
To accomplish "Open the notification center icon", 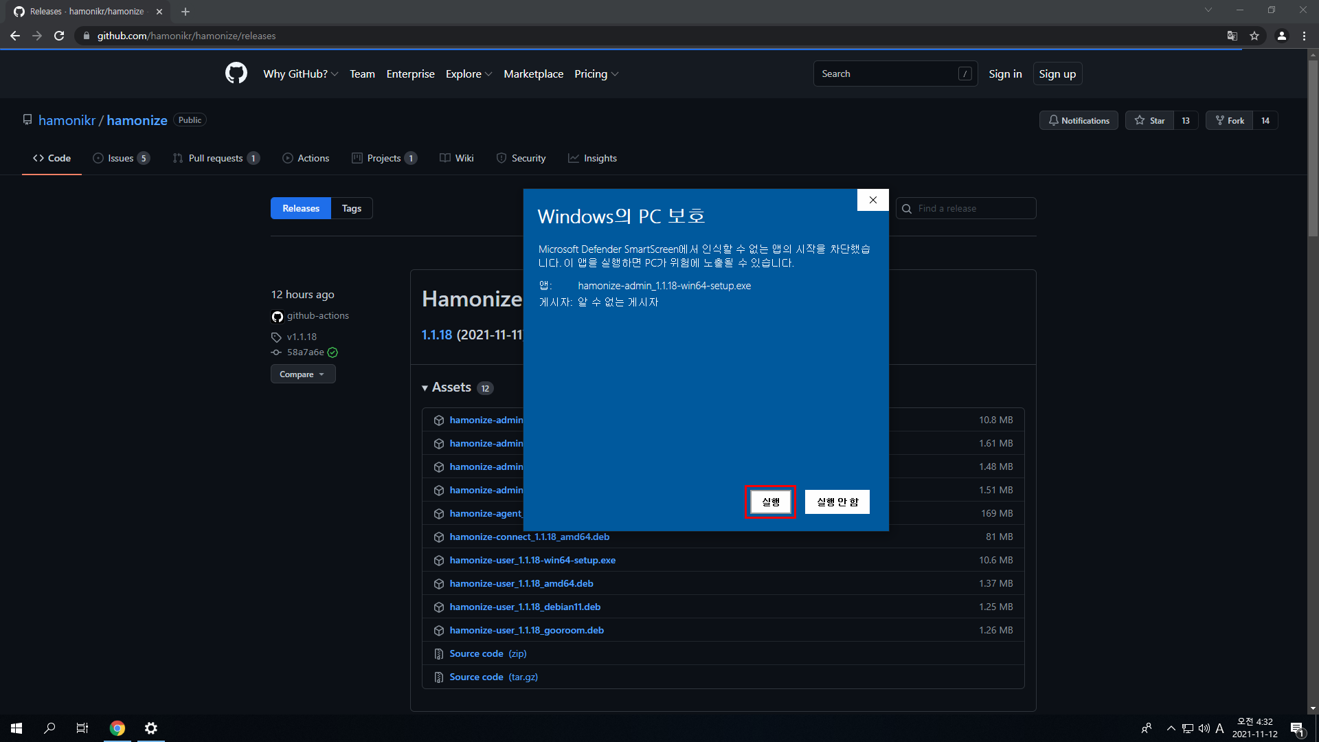I will point(1297,728).
